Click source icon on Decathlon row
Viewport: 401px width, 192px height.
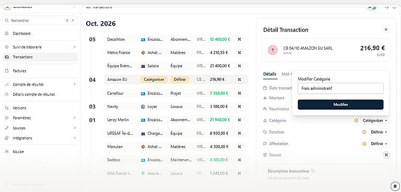[x=239, y=39]
